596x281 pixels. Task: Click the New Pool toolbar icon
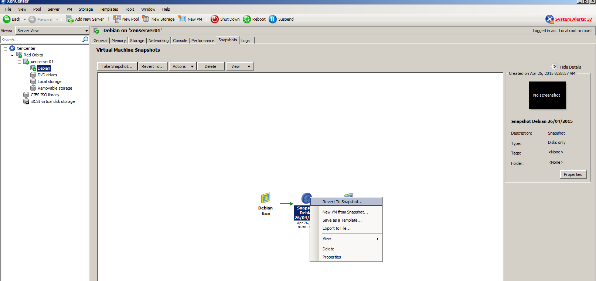(x=117, y=19)
